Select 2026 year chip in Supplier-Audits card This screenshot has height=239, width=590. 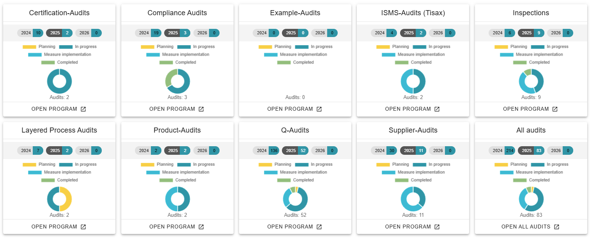coord(443,150)
